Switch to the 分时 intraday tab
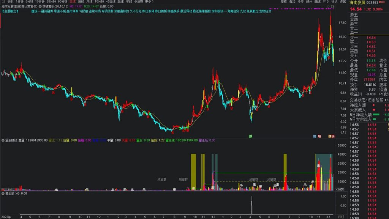This screenshot has height=219, width=389. pos(10,2)
